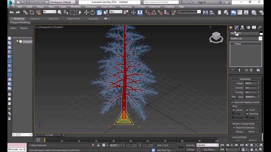271x152 pixels.
Task: Click the Undo arrow in main toolbar
Action: click(x=11, y=12)
